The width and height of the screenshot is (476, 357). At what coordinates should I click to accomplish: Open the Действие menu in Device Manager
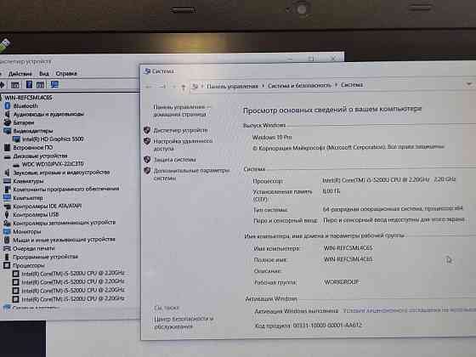pos(20,74)
